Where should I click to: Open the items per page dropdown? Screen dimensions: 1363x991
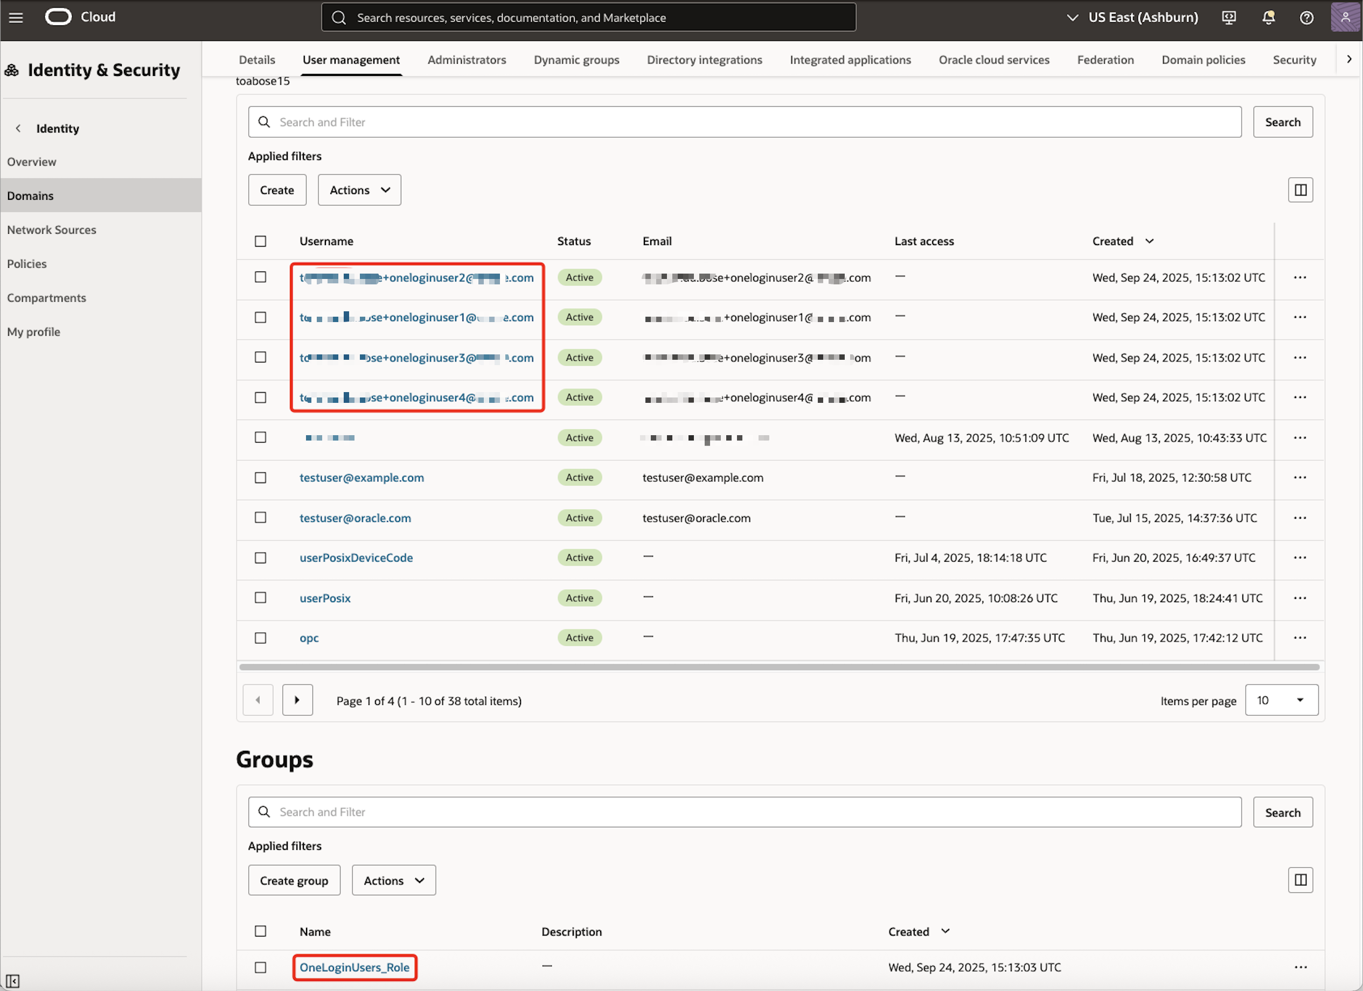(x=1282, y=700)
